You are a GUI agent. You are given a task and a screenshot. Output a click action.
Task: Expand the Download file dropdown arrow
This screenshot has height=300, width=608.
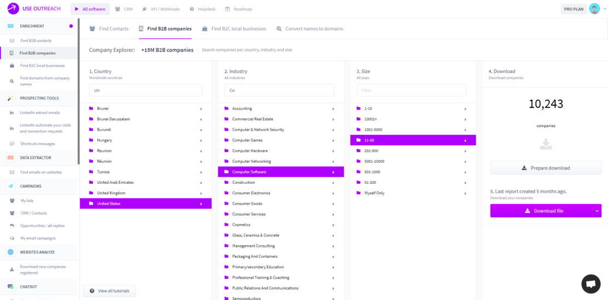[x=597, y=211]
